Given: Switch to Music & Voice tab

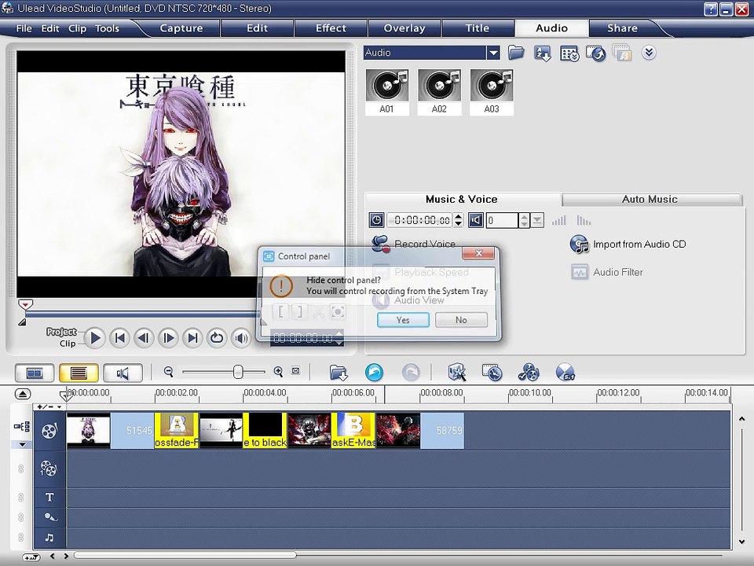Looking at the screenshot, I should tap(462, 199).
